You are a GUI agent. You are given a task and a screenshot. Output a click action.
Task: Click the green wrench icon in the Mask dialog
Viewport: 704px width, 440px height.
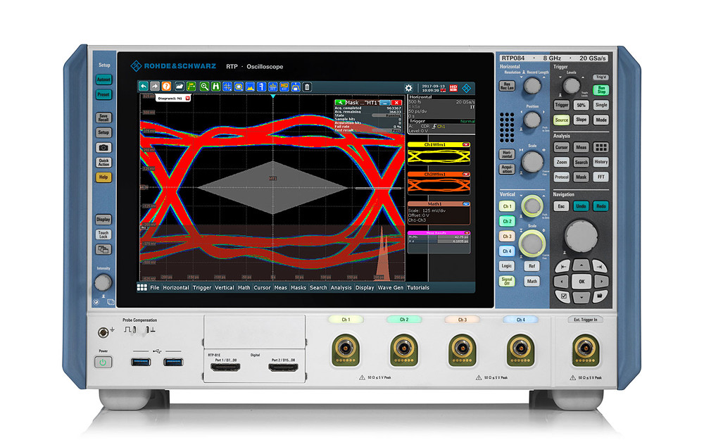pyautogui.click(x=340, y=103)
